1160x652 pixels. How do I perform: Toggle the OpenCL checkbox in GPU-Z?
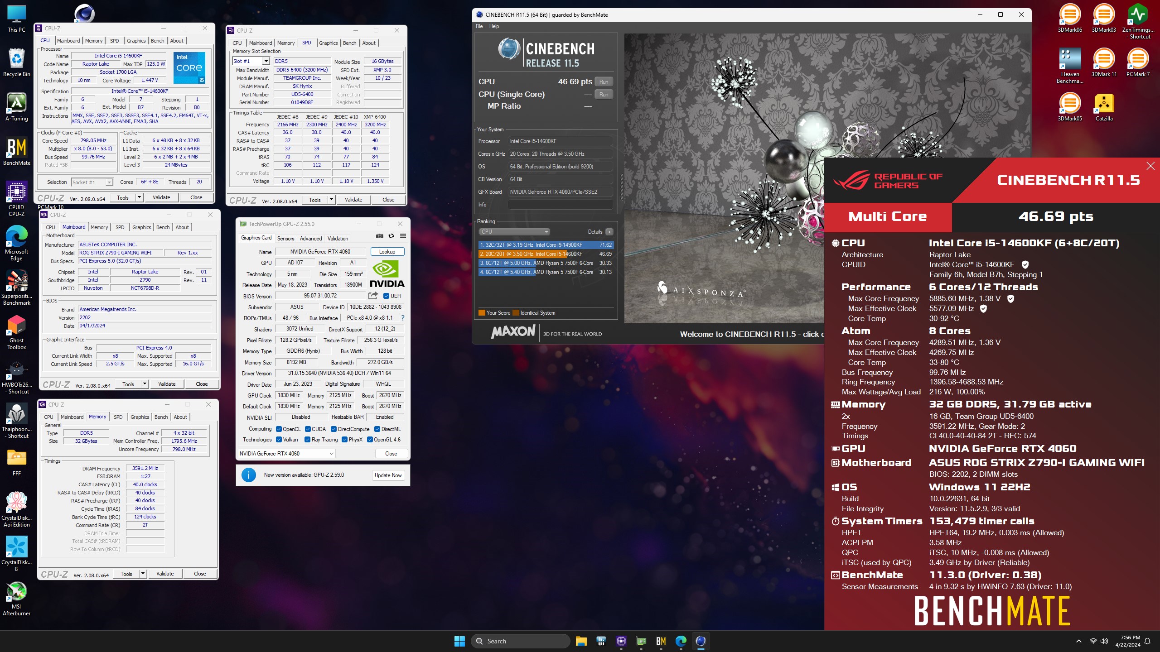point(279,429)
